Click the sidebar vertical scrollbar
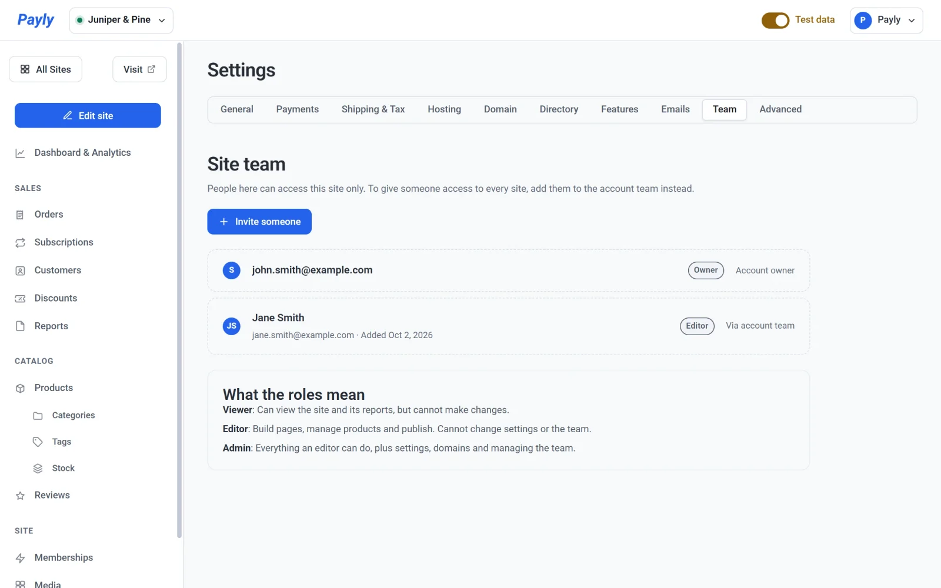The height and width of the screenshot is (588, 941). pos(179,290)
